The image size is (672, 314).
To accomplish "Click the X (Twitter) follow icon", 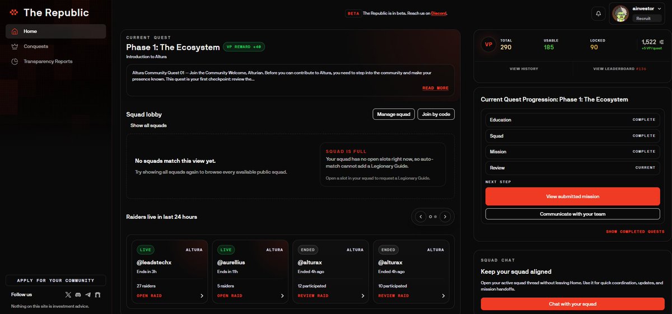I will point(68,294).
